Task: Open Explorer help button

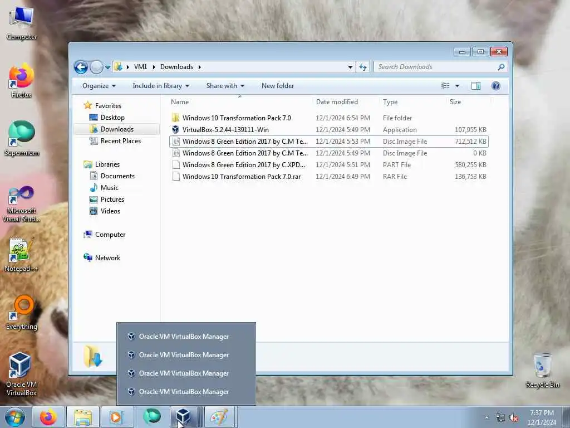Action: coord(496,86)
